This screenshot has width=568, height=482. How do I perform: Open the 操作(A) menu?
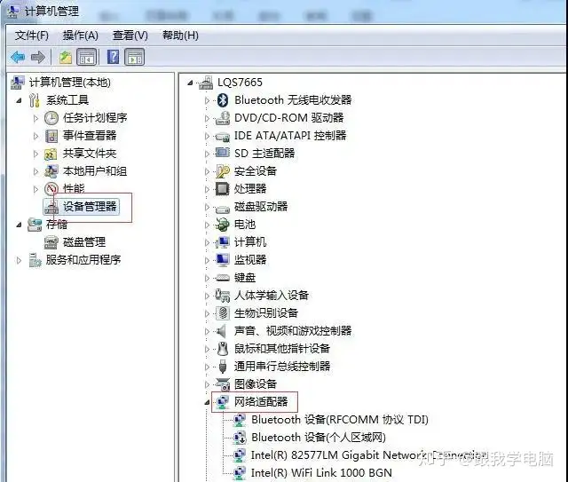tap(81, 36)
